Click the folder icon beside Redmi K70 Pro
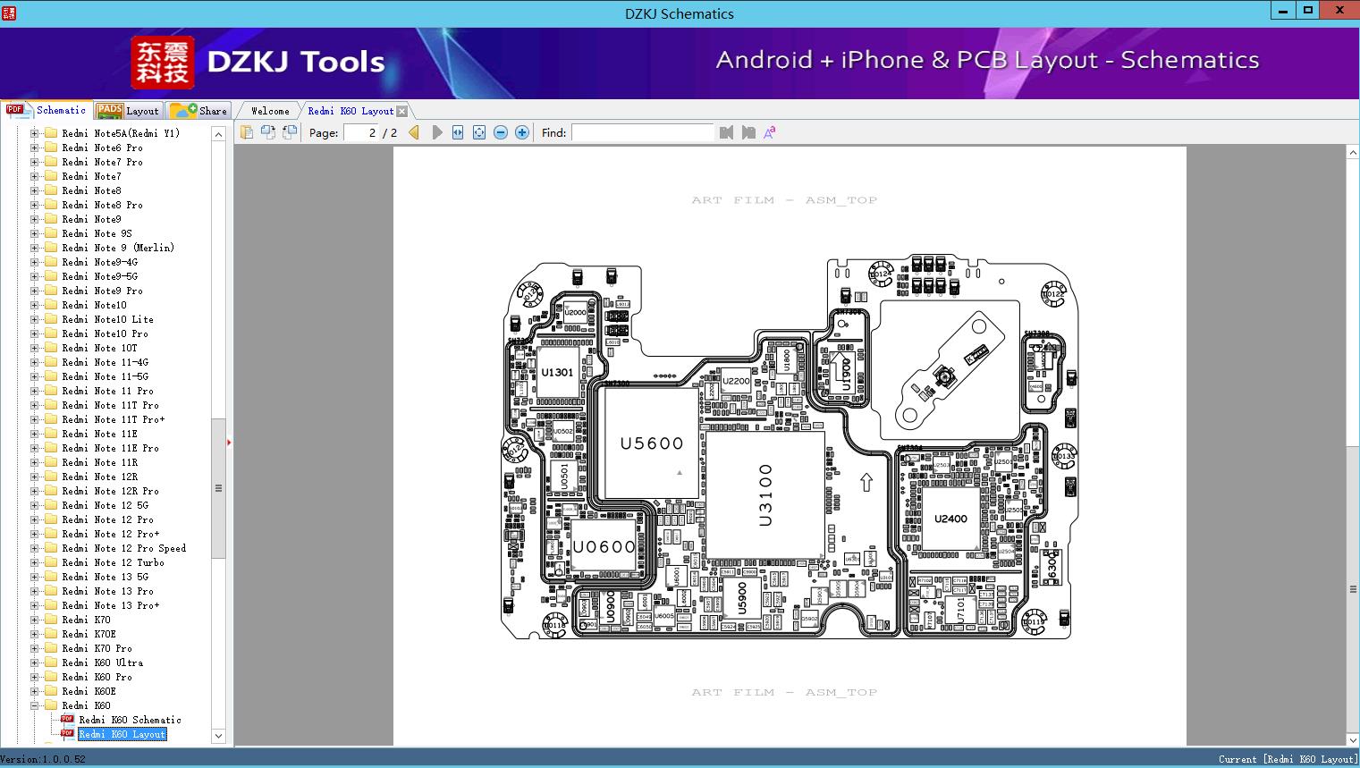The height and width of the screenshot is (768, 1360). click(x=51, y=648)
